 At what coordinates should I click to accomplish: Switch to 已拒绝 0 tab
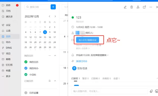95,79
